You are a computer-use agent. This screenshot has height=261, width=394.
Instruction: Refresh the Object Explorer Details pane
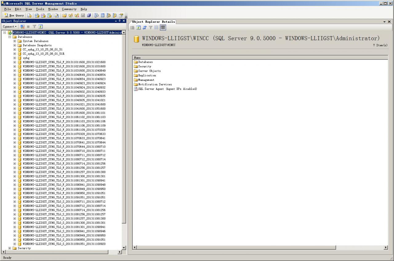139,28
